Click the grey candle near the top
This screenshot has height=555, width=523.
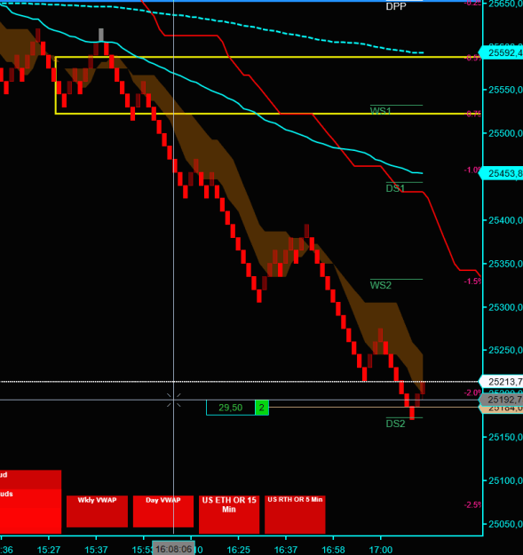(101, 35)
